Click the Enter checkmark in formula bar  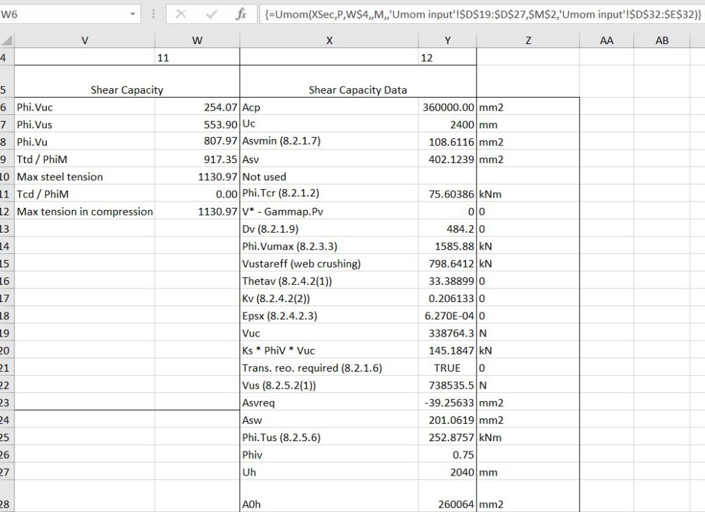[x=211, y=14]
